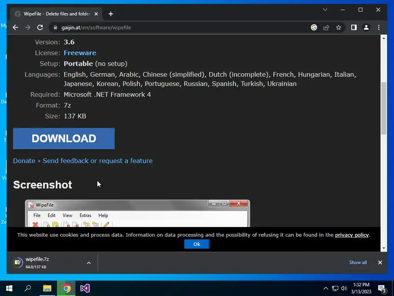Open a new browser tab
Screen dimensions: 394x296
[x=111, y=14]
